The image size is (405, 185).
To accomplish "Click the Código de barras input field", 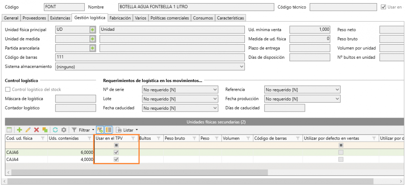I will click(150, 58).
